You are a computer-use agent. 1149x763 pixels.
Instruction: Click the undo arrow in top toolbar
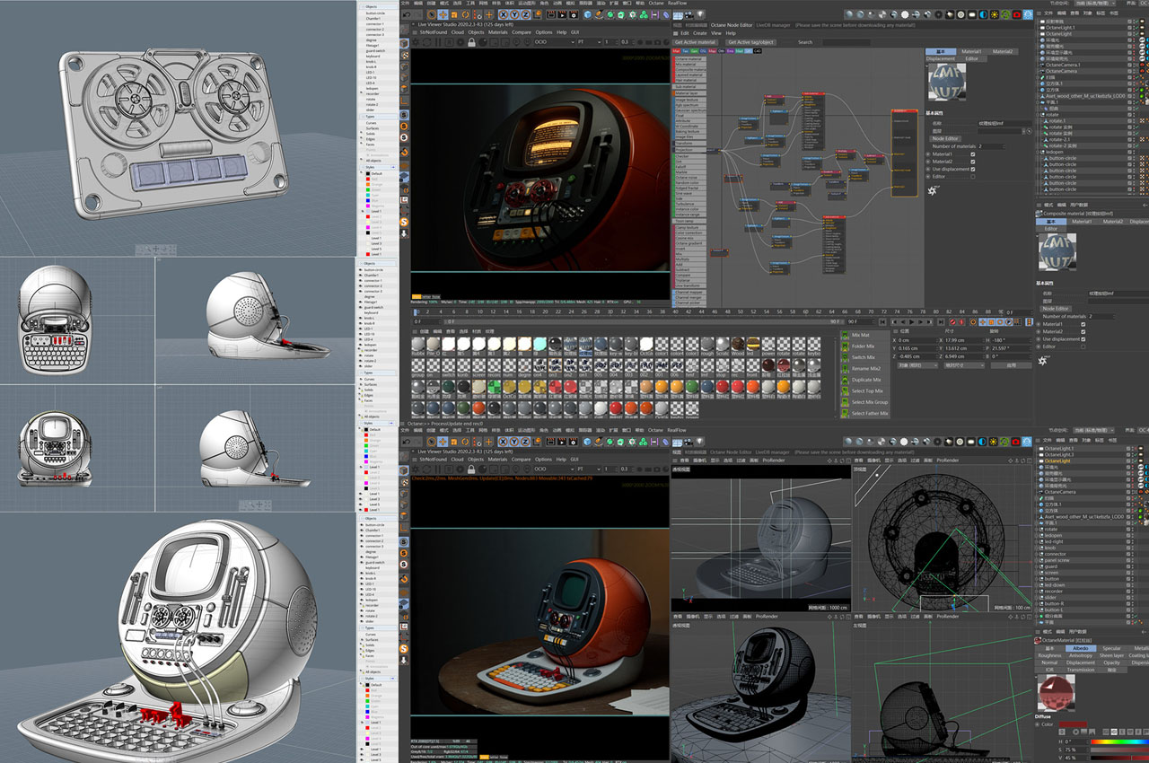pyautogui.click(x=406, y=14)
